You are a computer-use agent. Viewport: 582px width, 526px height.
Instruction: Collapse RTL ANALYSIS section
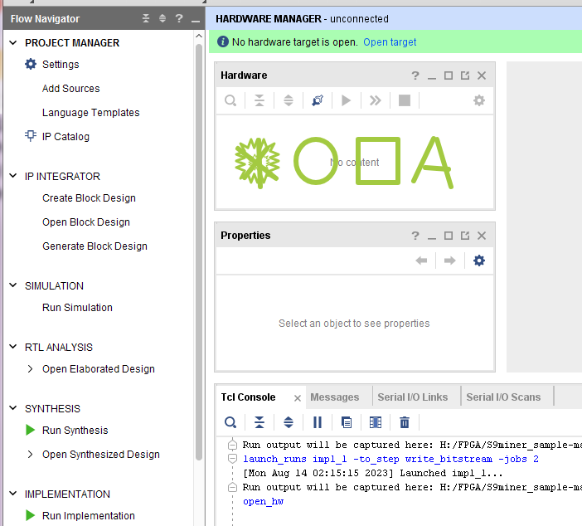tap(13, 347)
